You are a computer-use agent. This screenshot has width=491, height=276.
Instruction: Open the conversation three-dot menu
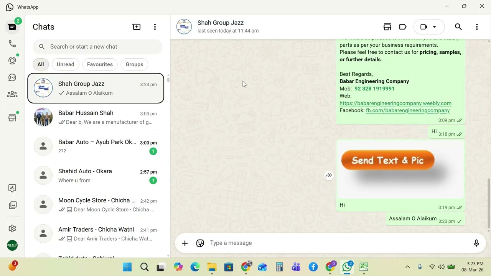tap(477, 27)
